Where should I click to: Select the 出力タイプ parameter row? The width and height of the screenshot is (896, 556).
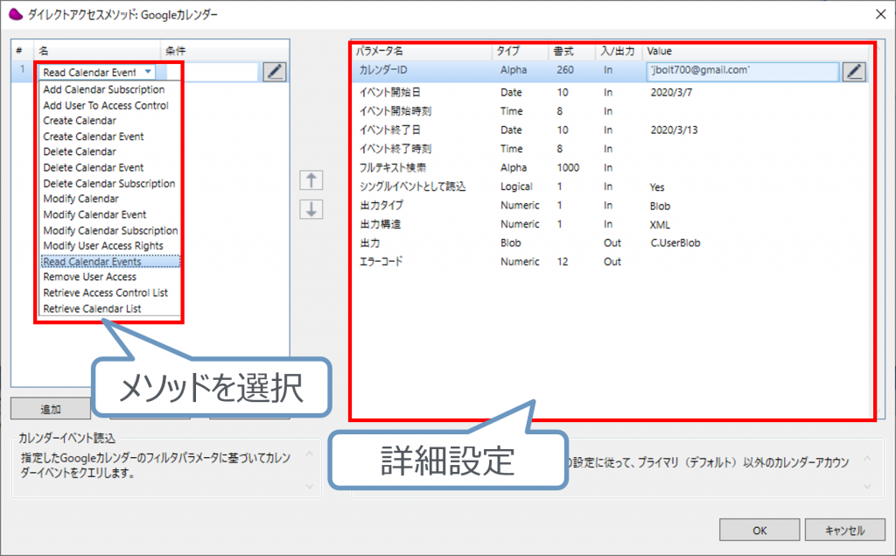[381, 206]
